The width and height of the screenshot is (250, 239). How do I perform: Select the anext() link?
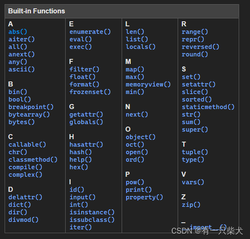pos(21,54)
